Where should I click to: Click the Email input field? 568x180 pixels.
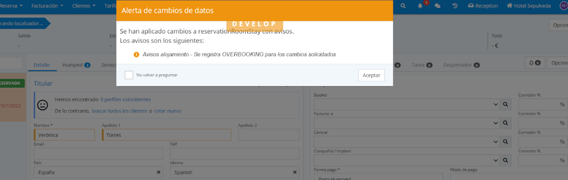(x=98, y=153)
